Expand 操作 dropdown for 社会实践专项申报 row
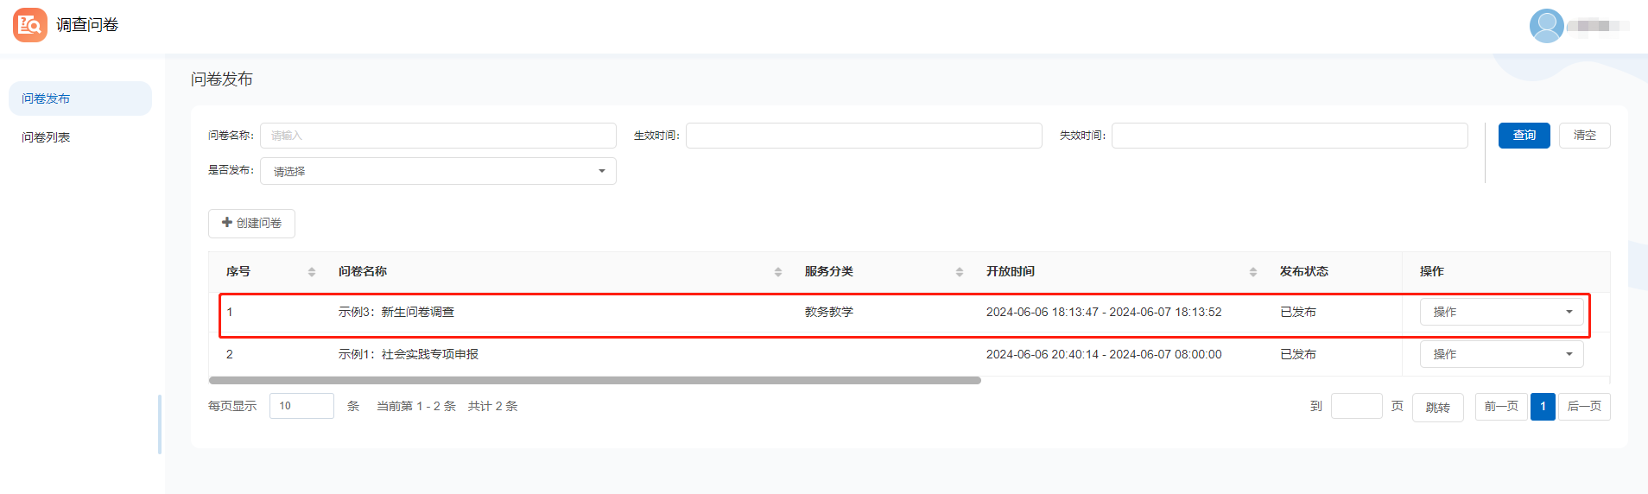Image resolution: width=1648 pixels, height=494 pixels. coord(1501,354)
